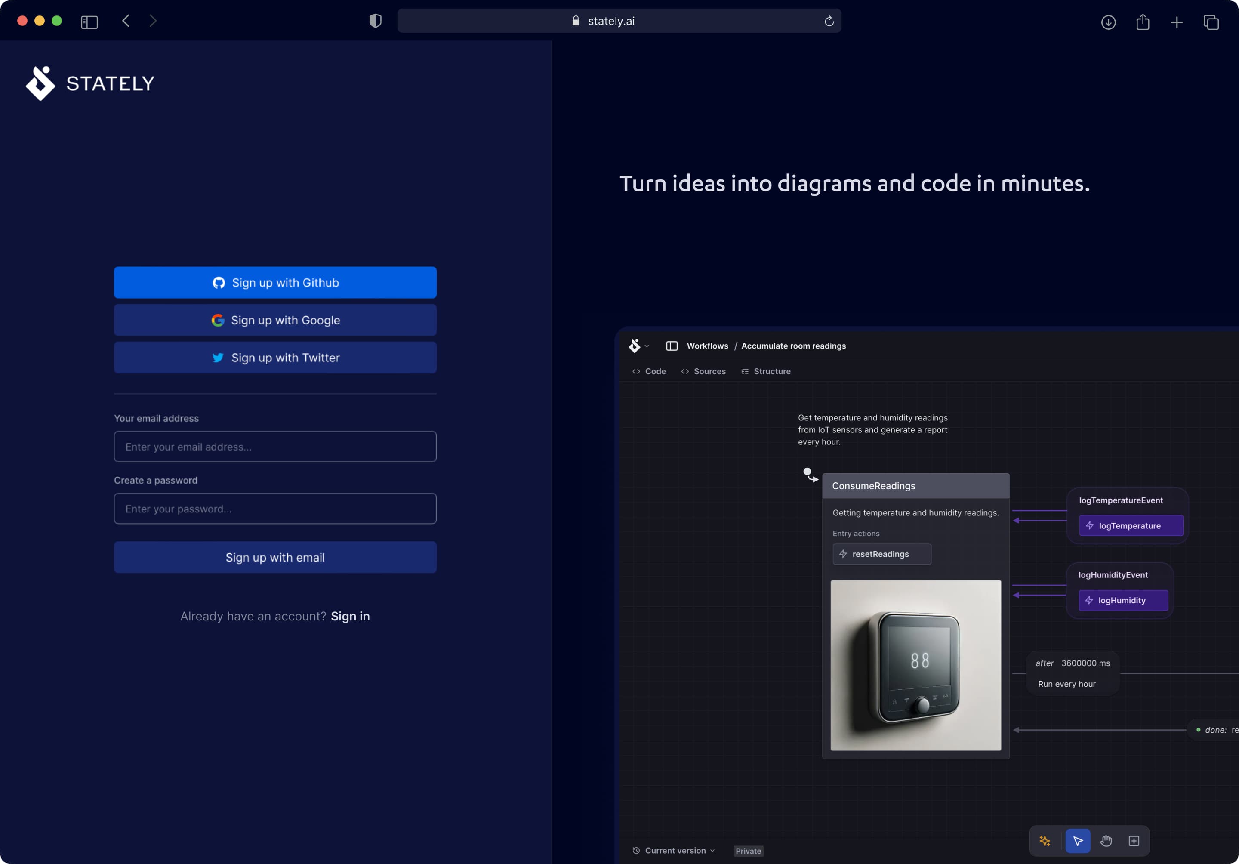Expand the Workflows breadcrumb menu
This screenshot has width=1239, height=864.
point(708,346)
